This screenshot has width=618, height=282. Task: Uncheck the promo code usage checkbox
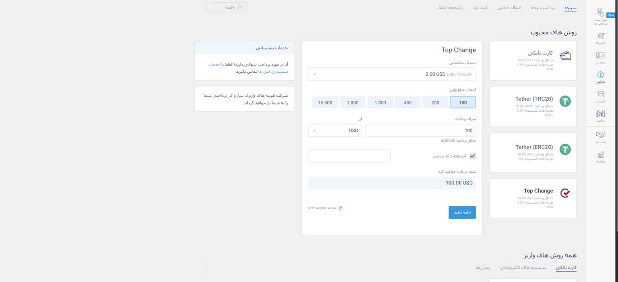[x=473, y=156]
